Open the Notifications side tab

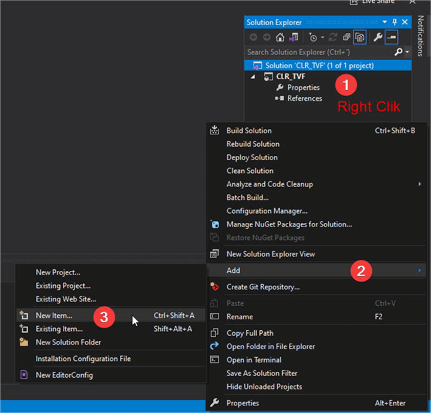coord(420,35)
